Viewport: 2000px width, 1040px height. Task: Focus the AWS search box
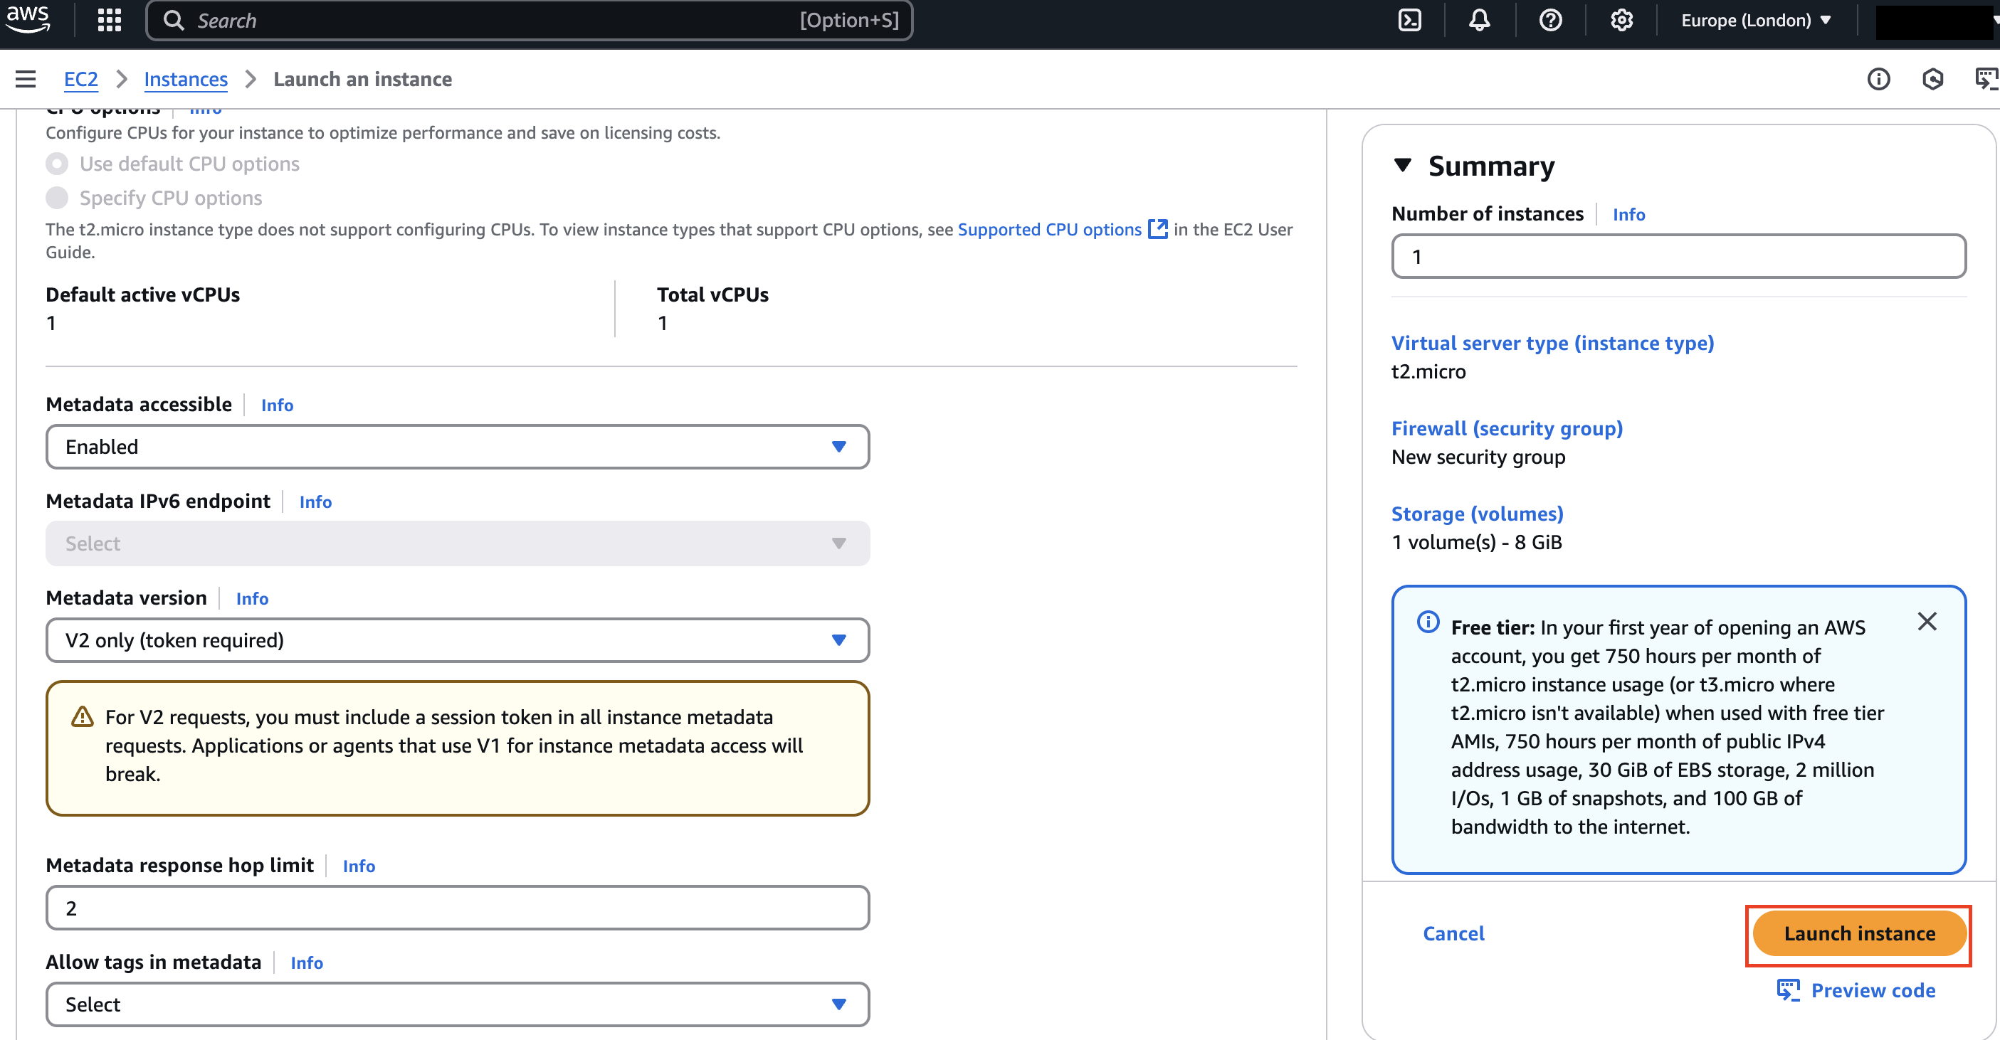click(530, 20)
